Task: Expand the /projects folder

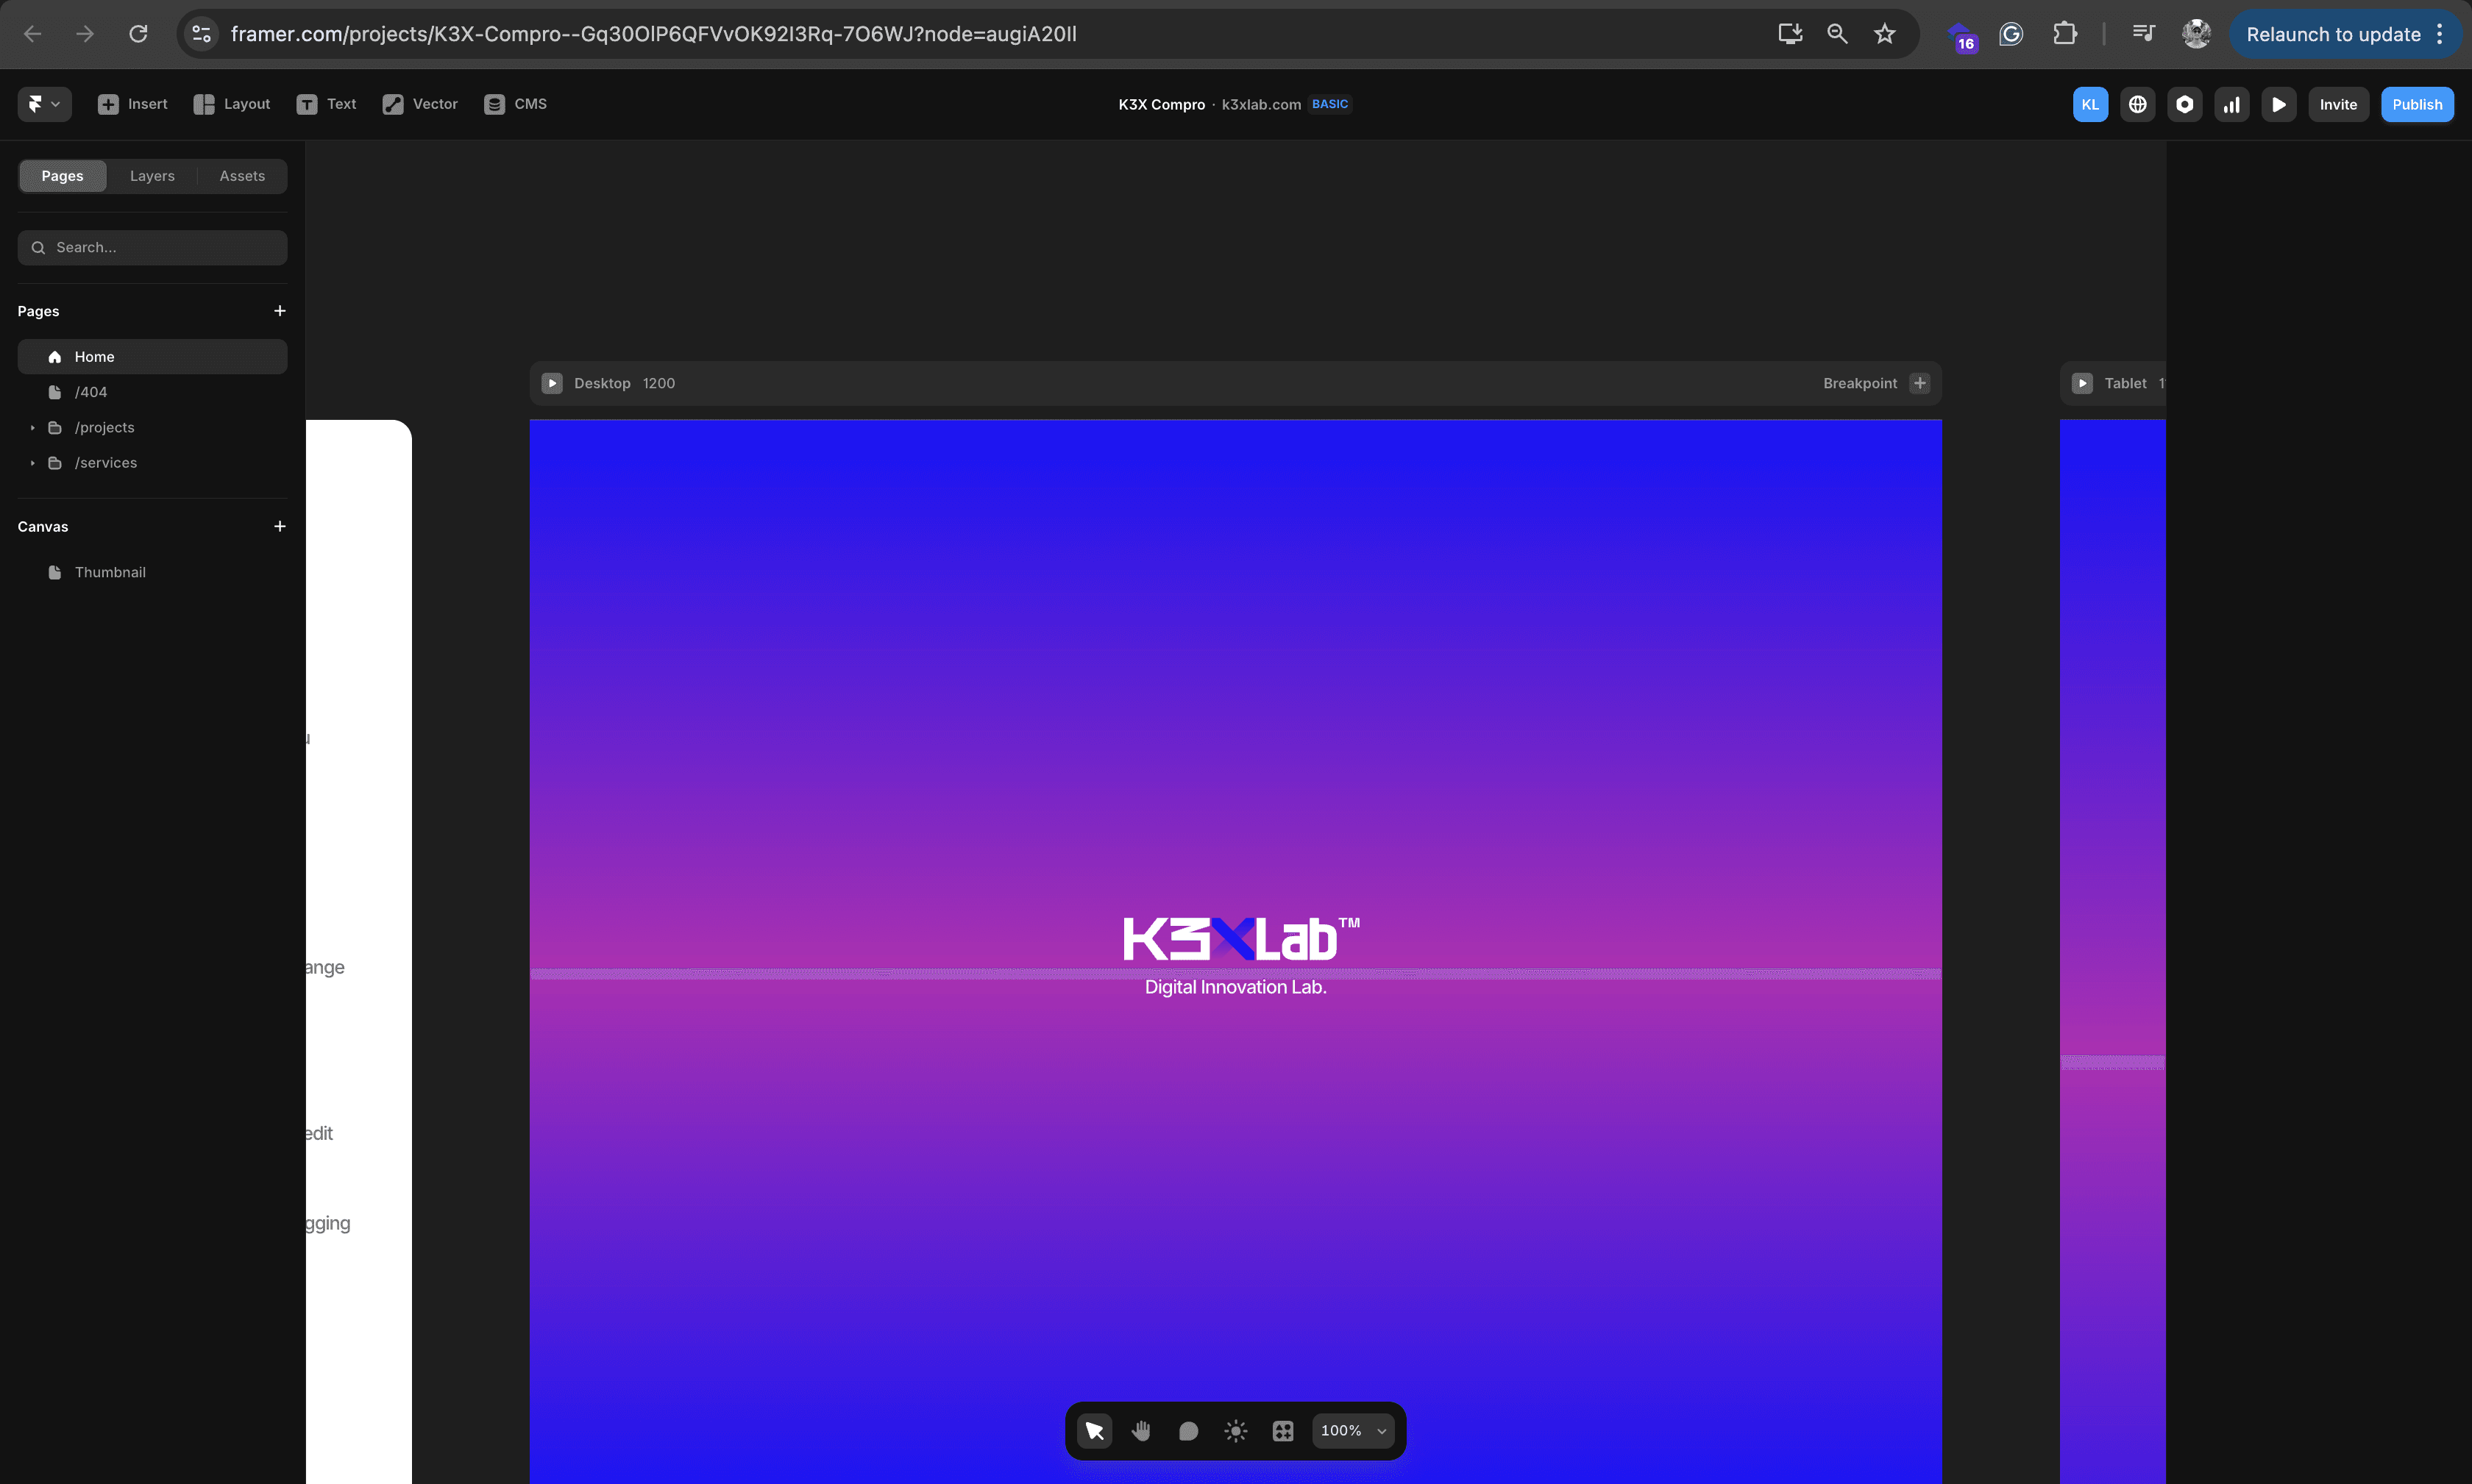Action: coord(33,428)
